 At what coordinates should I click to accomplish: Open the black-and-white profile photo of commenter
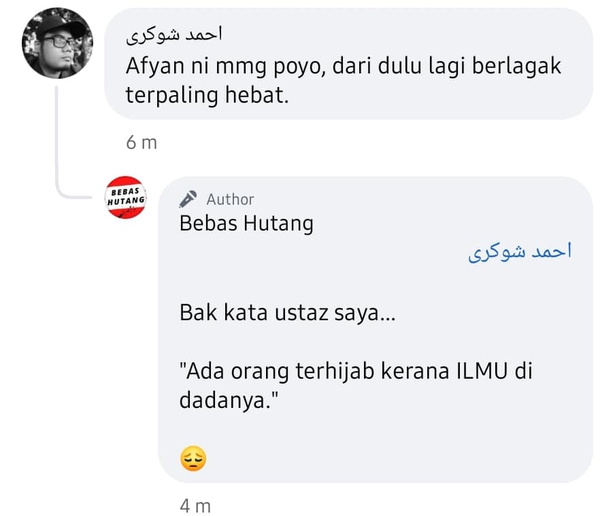pos(57,43)
